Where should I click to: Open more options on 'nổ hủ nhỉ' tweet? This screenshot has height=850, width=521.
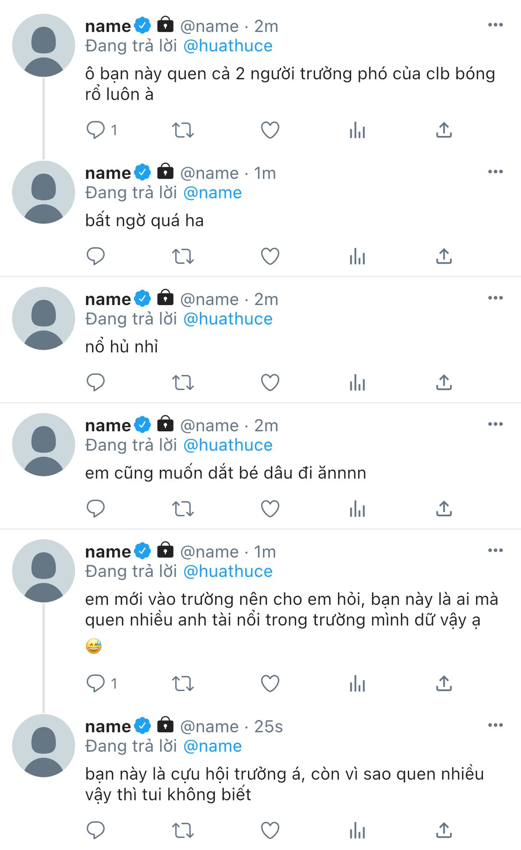point(495,298)
